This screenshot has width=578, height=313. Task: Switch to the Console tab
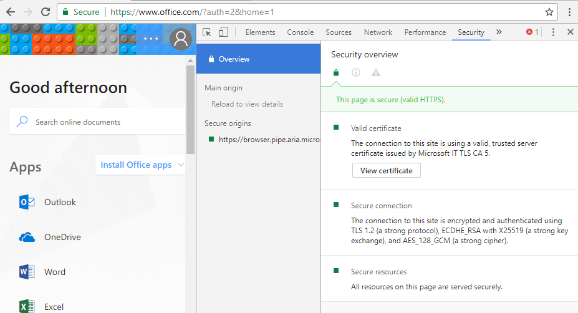click(301, 32)
